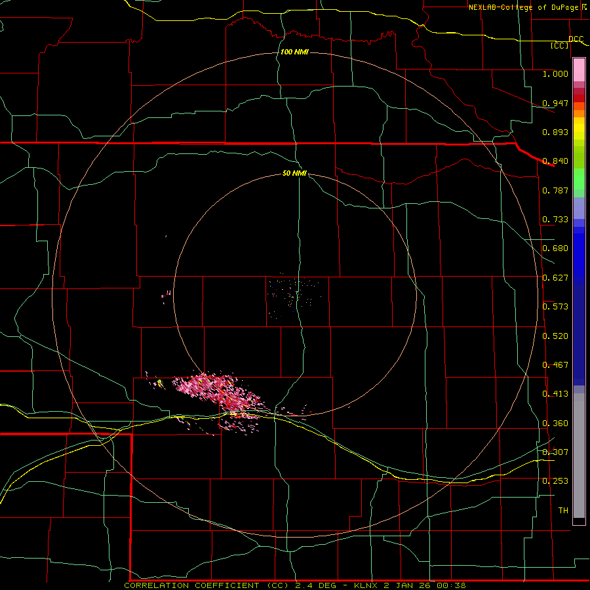Click the 0.733 legend value

click(x=555, y=220)
